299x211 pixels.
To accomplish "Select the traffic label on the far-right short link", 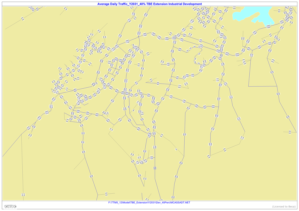I will tap(290, 132).
